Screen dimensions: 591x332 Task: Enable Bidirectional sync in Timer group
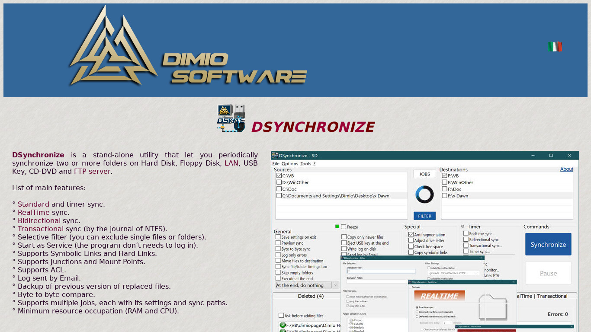(x=466, y=239)
